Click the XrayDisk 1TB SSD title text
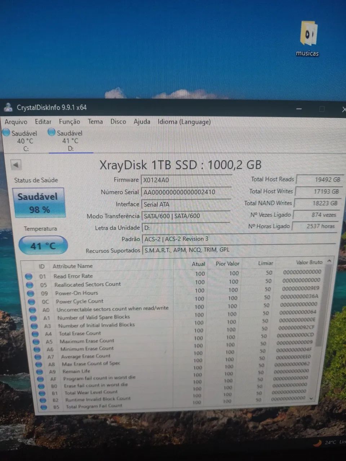Image resolution: width=346 pixels, height=461 pixels. pyautogui.click(x=180, y=165)
